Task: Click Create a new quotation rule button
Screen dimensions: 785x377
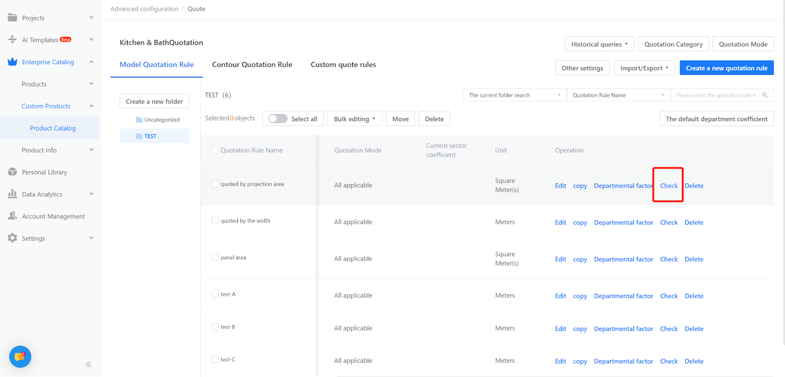Action: click(726, 68)
